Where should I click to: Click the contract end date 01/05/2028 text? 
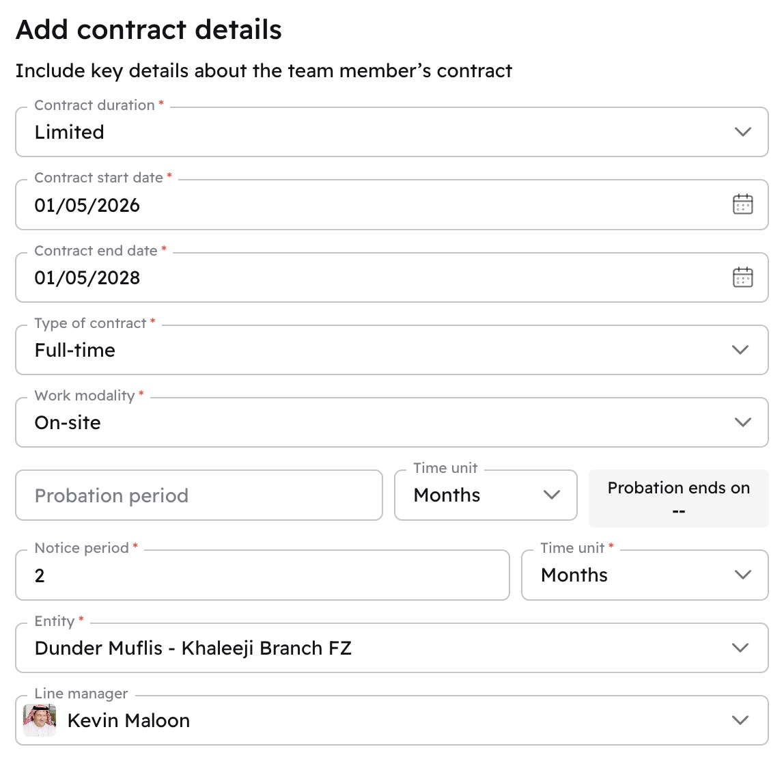click(x=87, y=278)
